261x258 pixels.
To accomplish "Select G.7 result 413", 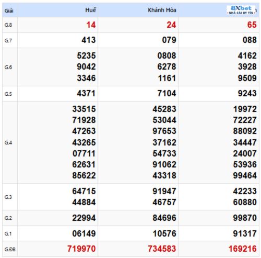I will (x=89, y=40).
